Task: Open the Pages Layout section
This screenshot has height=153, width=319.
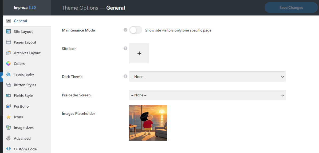Action: (x=25, y=42)
